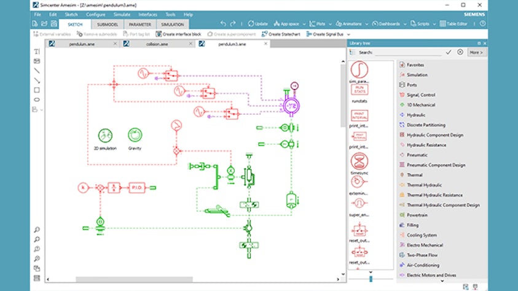
Task: Select the image insert tool in left sidebar
Action: pyautogui.click(x=37, y=61)
